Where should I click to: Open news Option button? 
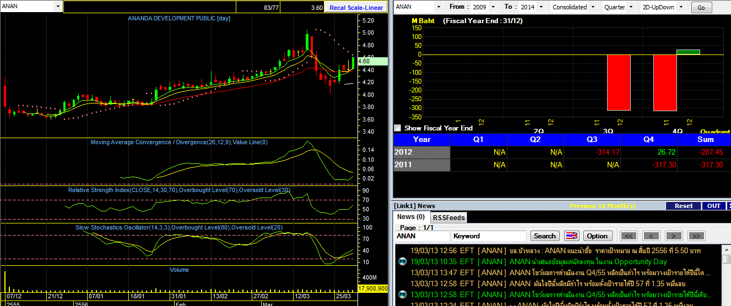tap(597, 236)
